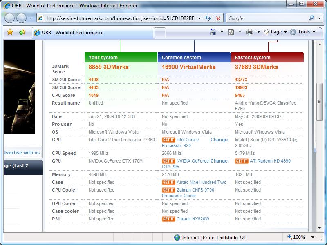Click the 16900 VirtualMarks score

coord(188,67)
